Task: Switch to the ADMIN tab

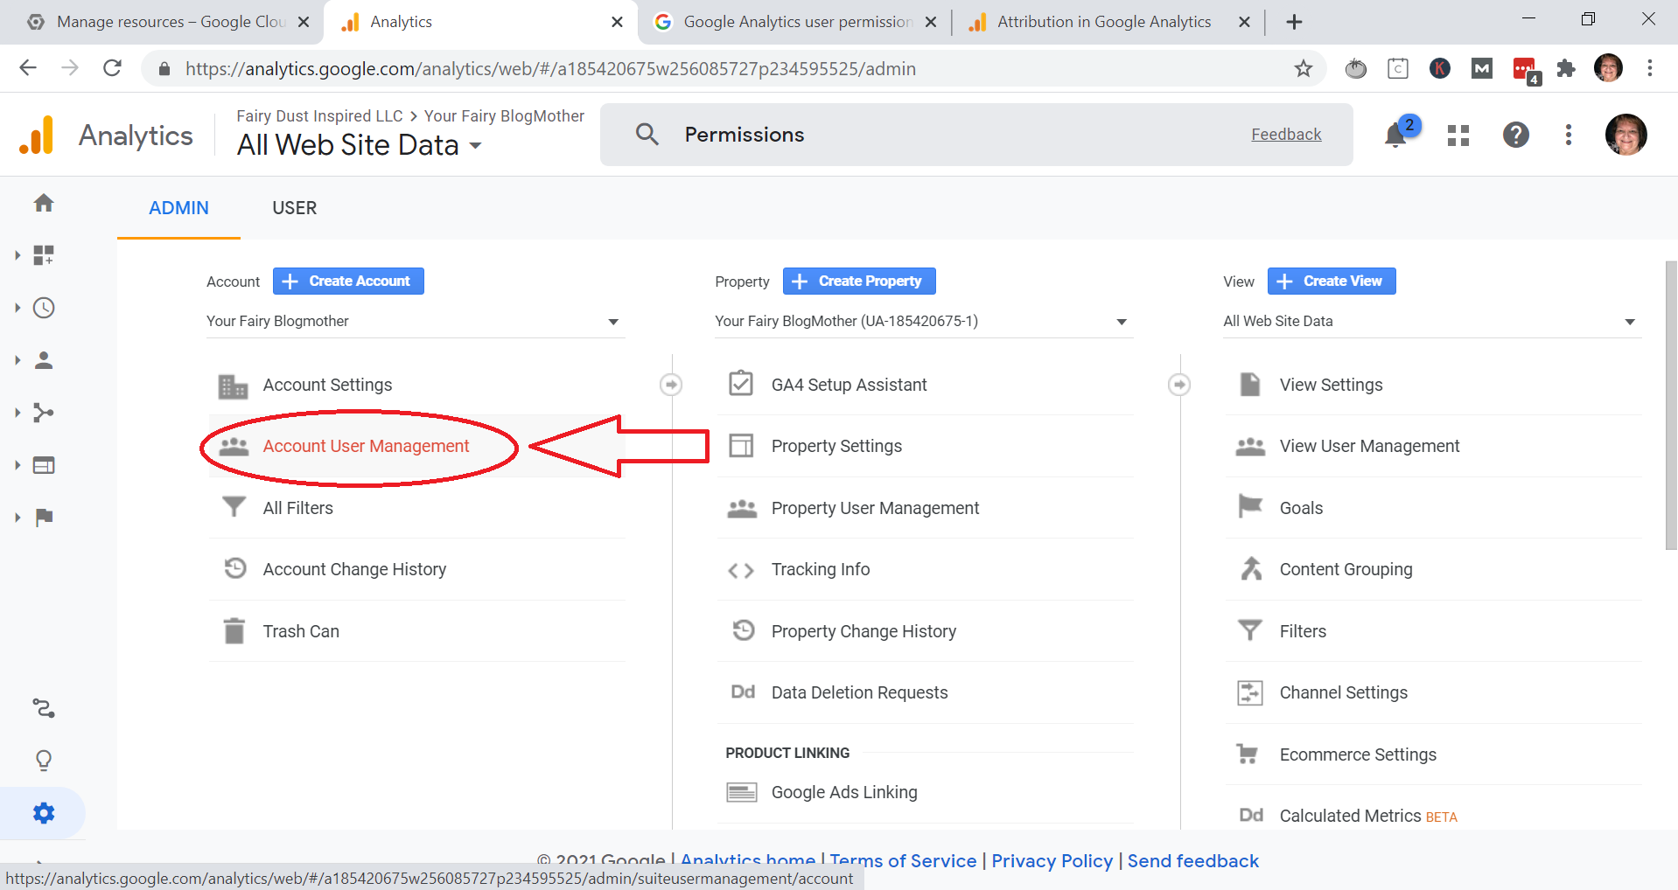Action: pyautogui.click(x=178, y=208)
